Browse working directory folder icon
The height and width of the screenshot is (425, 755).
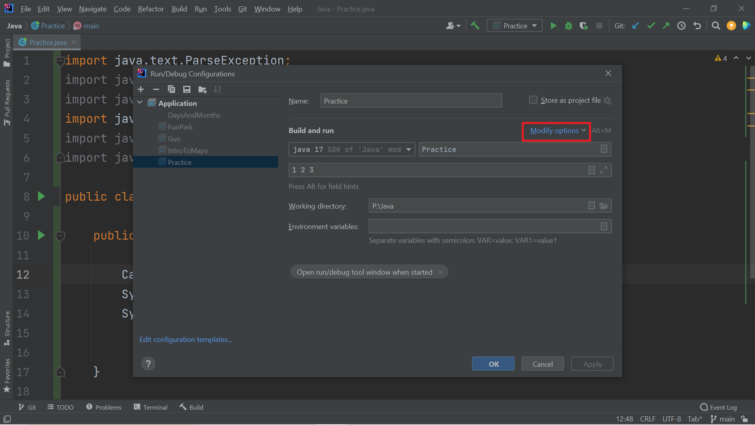pos(604,206)
